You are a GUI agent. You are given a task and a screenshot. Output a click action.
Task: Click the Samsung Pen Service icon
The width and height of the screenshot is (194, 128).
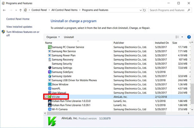50,51
